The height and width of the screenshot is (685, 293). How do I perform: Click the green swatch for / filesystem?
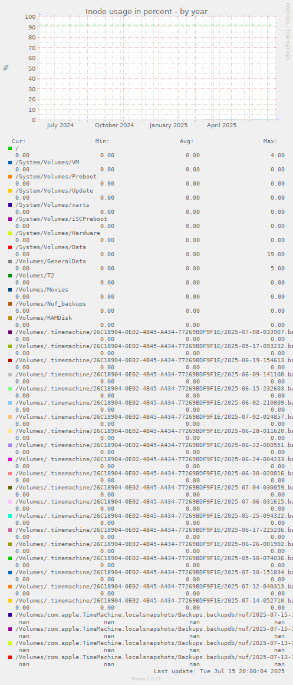pyautogui.click(x=10, y=148)
